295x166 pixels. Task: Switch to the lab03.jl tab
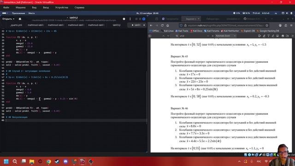pos(117,25)
